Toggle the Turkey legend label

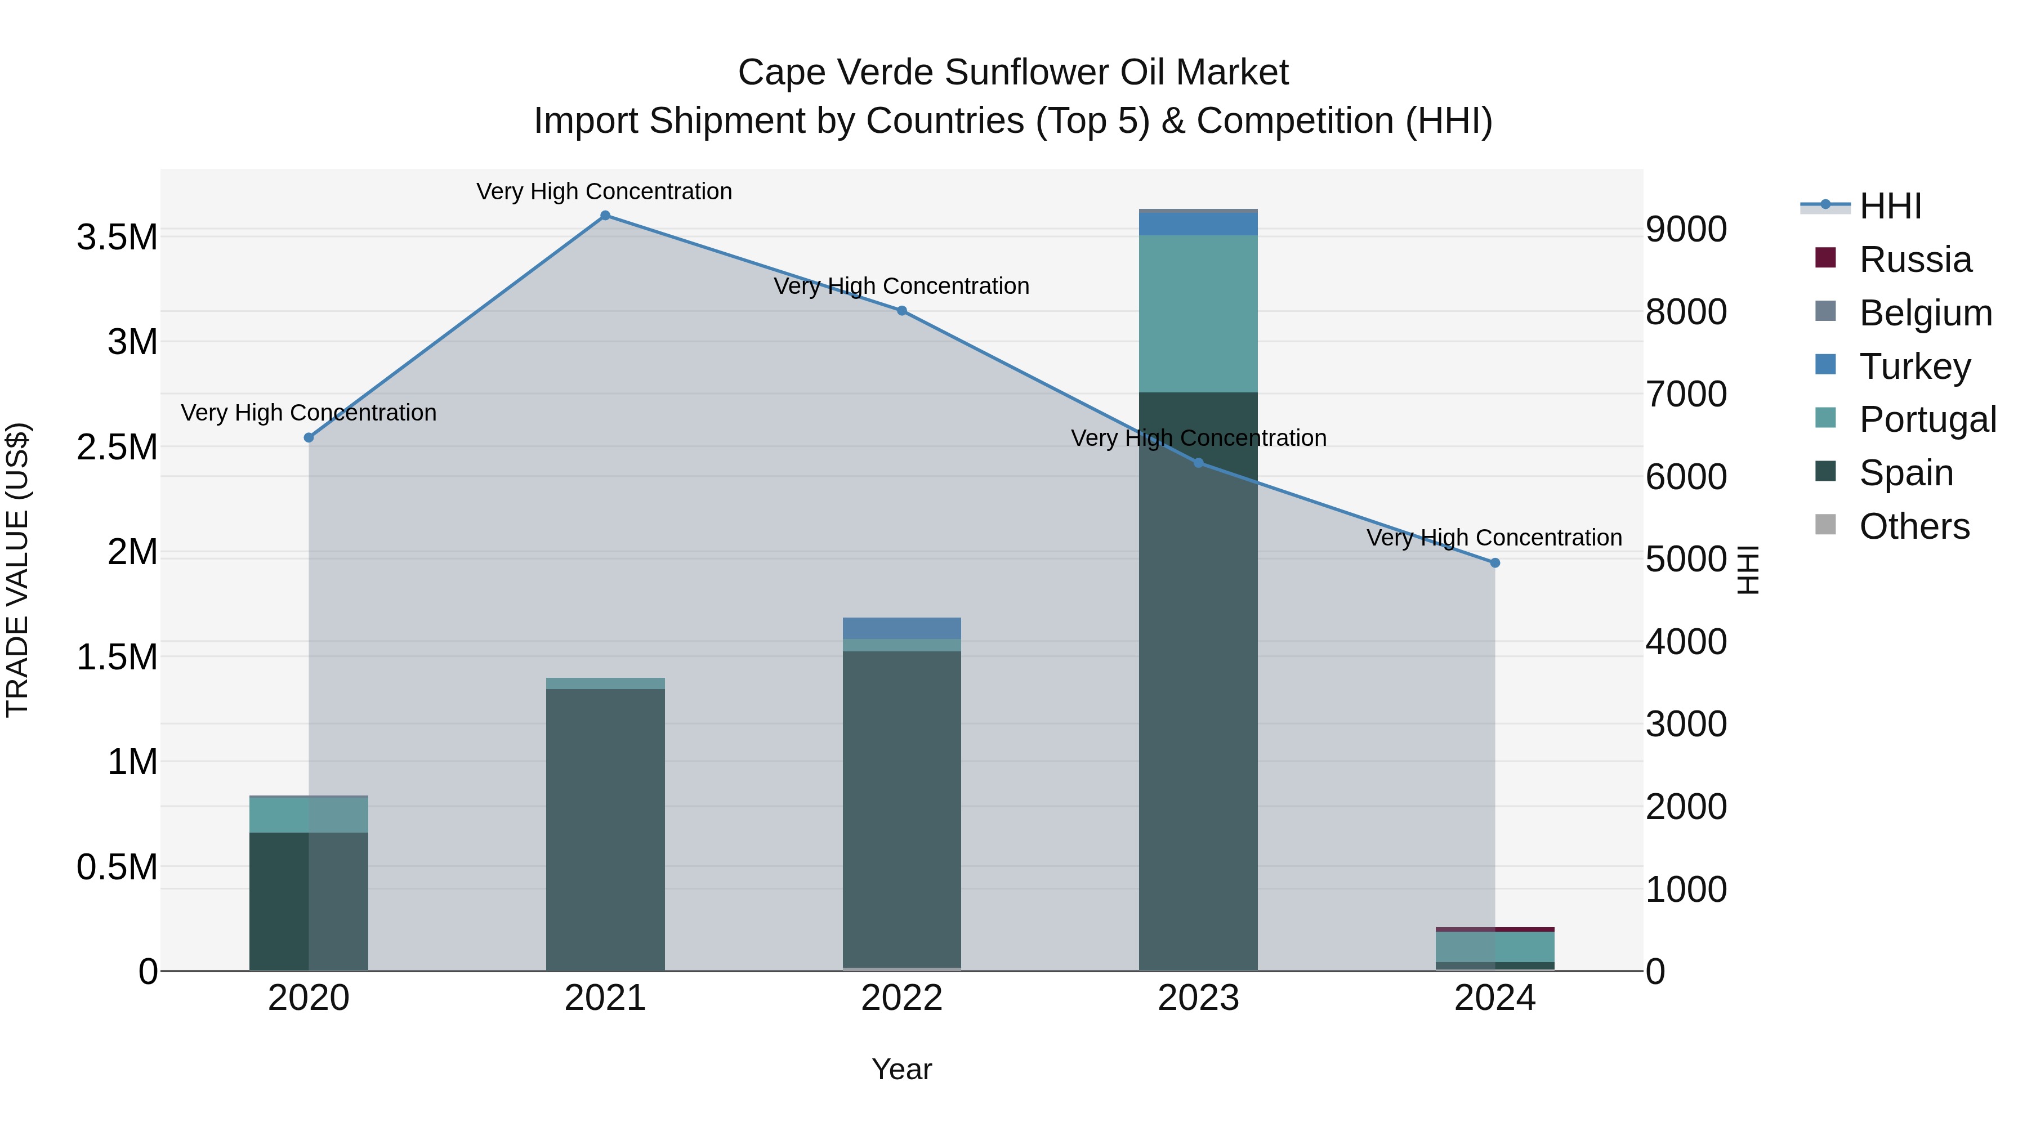(x=1916, y=366)
